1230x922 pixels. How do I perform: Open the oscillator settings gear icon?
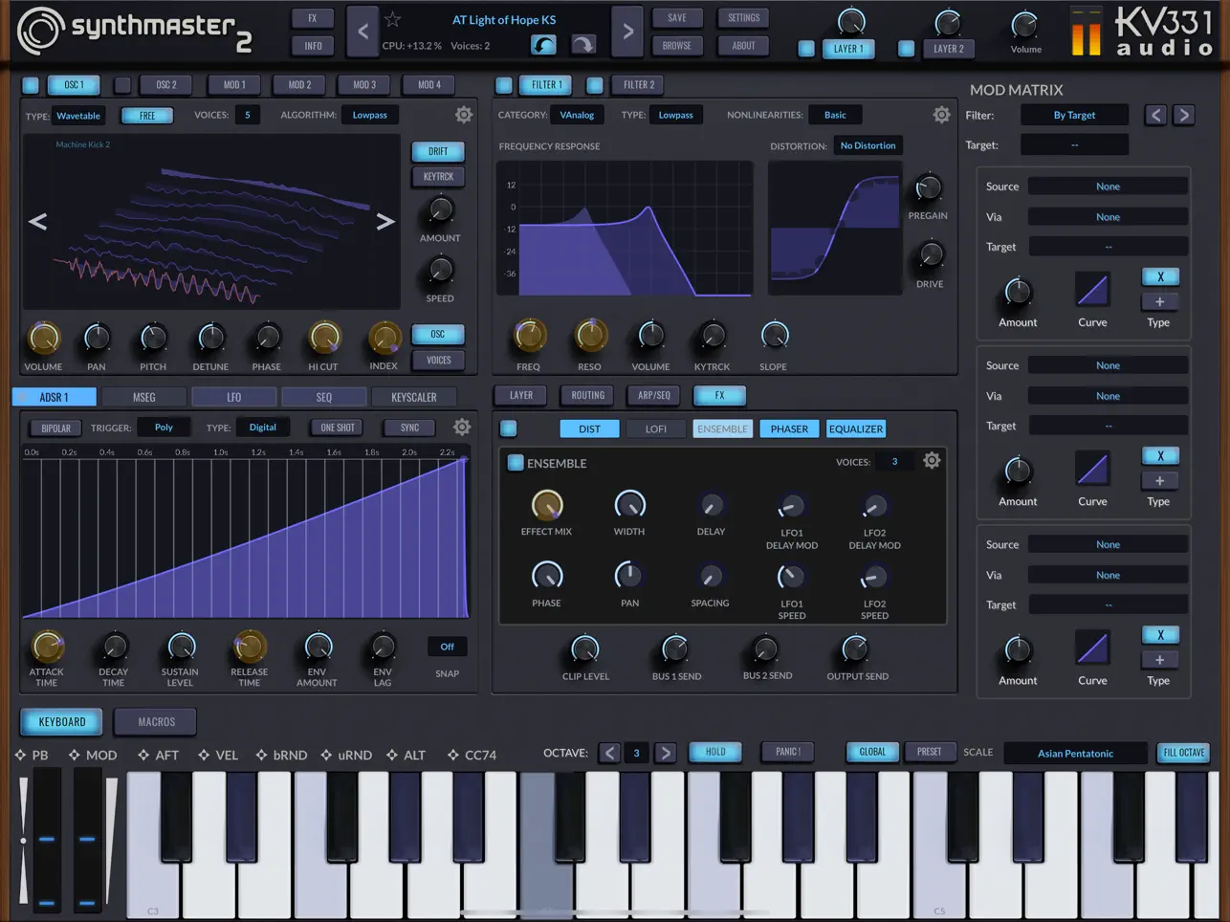tap(463, 114)
